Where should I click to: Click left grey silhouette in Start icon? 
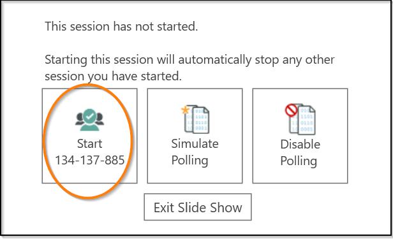tap(80, 119)
